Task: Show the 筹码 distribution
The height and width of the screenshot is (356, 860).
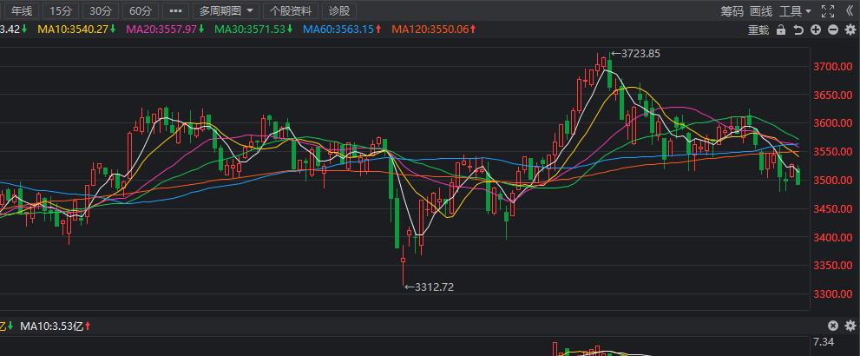Action: pyautogui.click(x=732, y=11)
